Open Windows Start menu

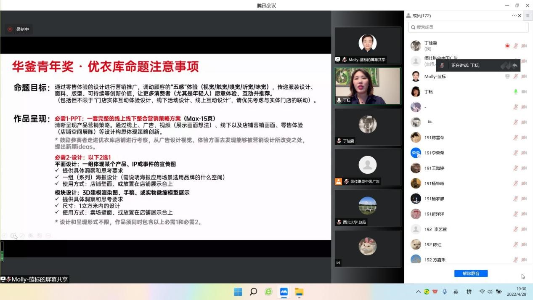click(x=238, y=292)
